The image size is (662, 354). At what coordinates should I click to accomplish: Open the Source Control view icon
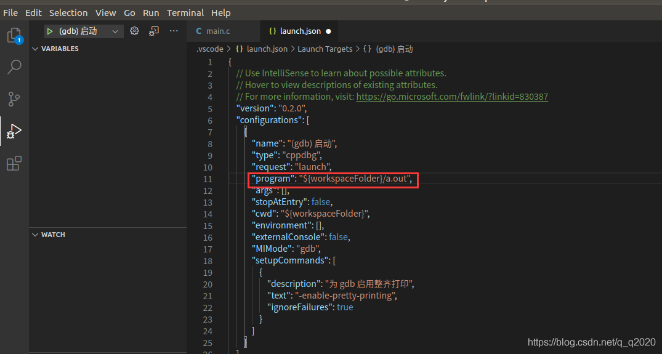(x=14, y=99)
